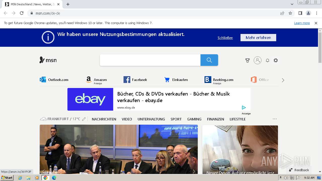Go back in Chrome

pyautogui.click(x=6, y=13)
